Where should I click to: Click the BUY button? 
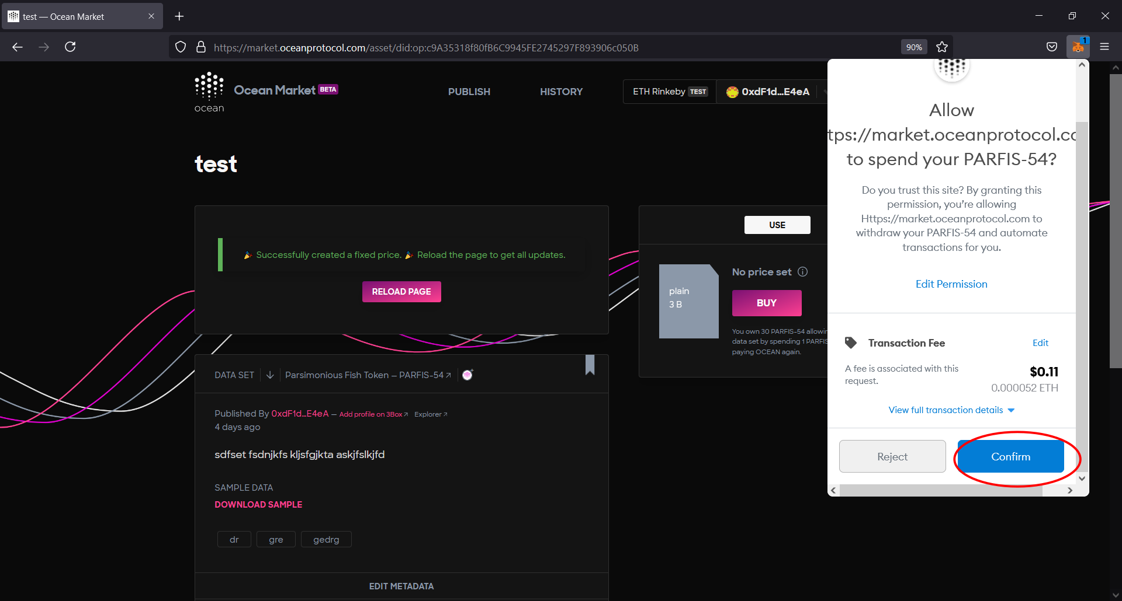point(767,303)
